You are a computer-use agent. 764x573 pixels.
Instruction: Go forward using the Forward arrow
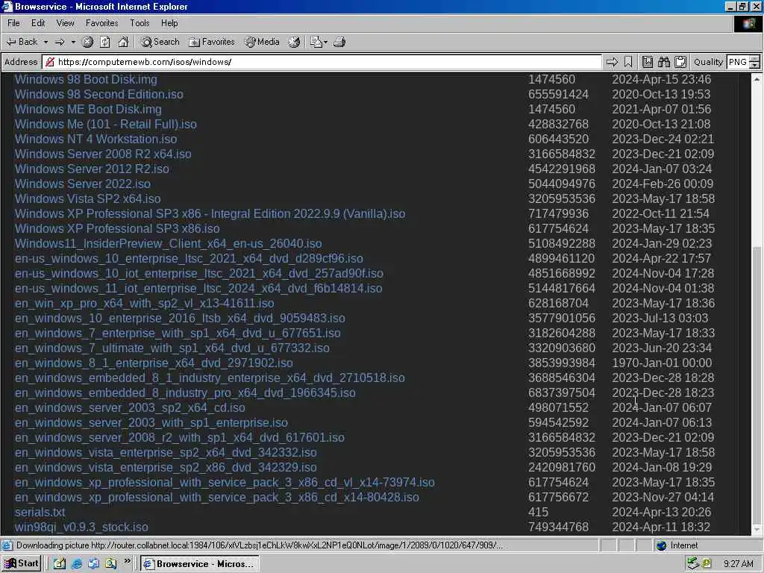click(60, 42)
